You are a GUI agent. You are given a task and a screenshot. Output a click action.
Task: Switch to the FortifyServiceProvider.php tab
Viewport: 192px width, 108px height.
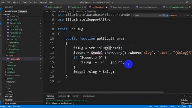177,7
